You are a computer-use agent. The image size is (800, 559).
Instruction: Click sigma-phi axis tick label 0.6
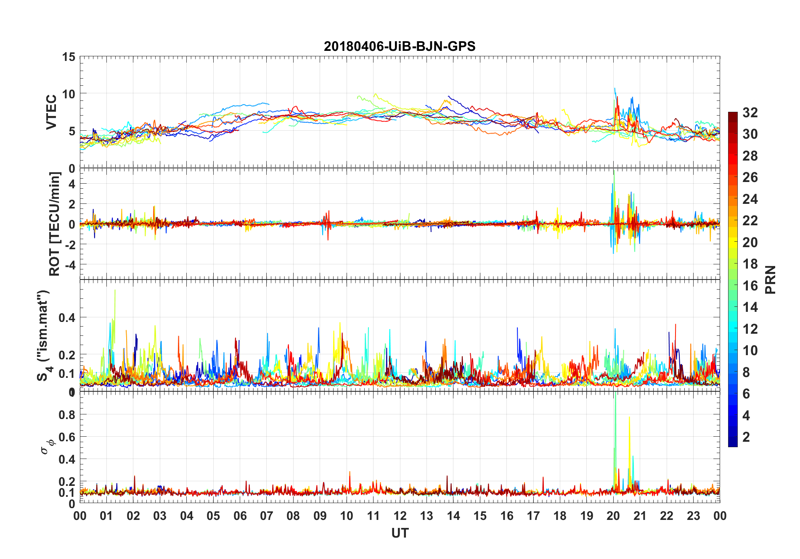coord(67,437)
